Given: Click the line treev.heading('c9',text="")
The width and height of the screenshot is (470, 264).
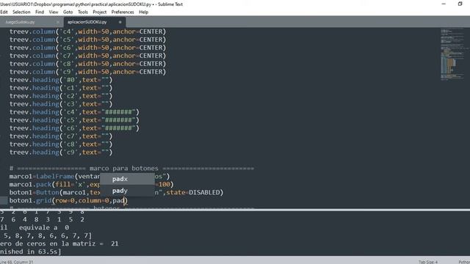Looking at the screenshot, I should pos(61,153).
